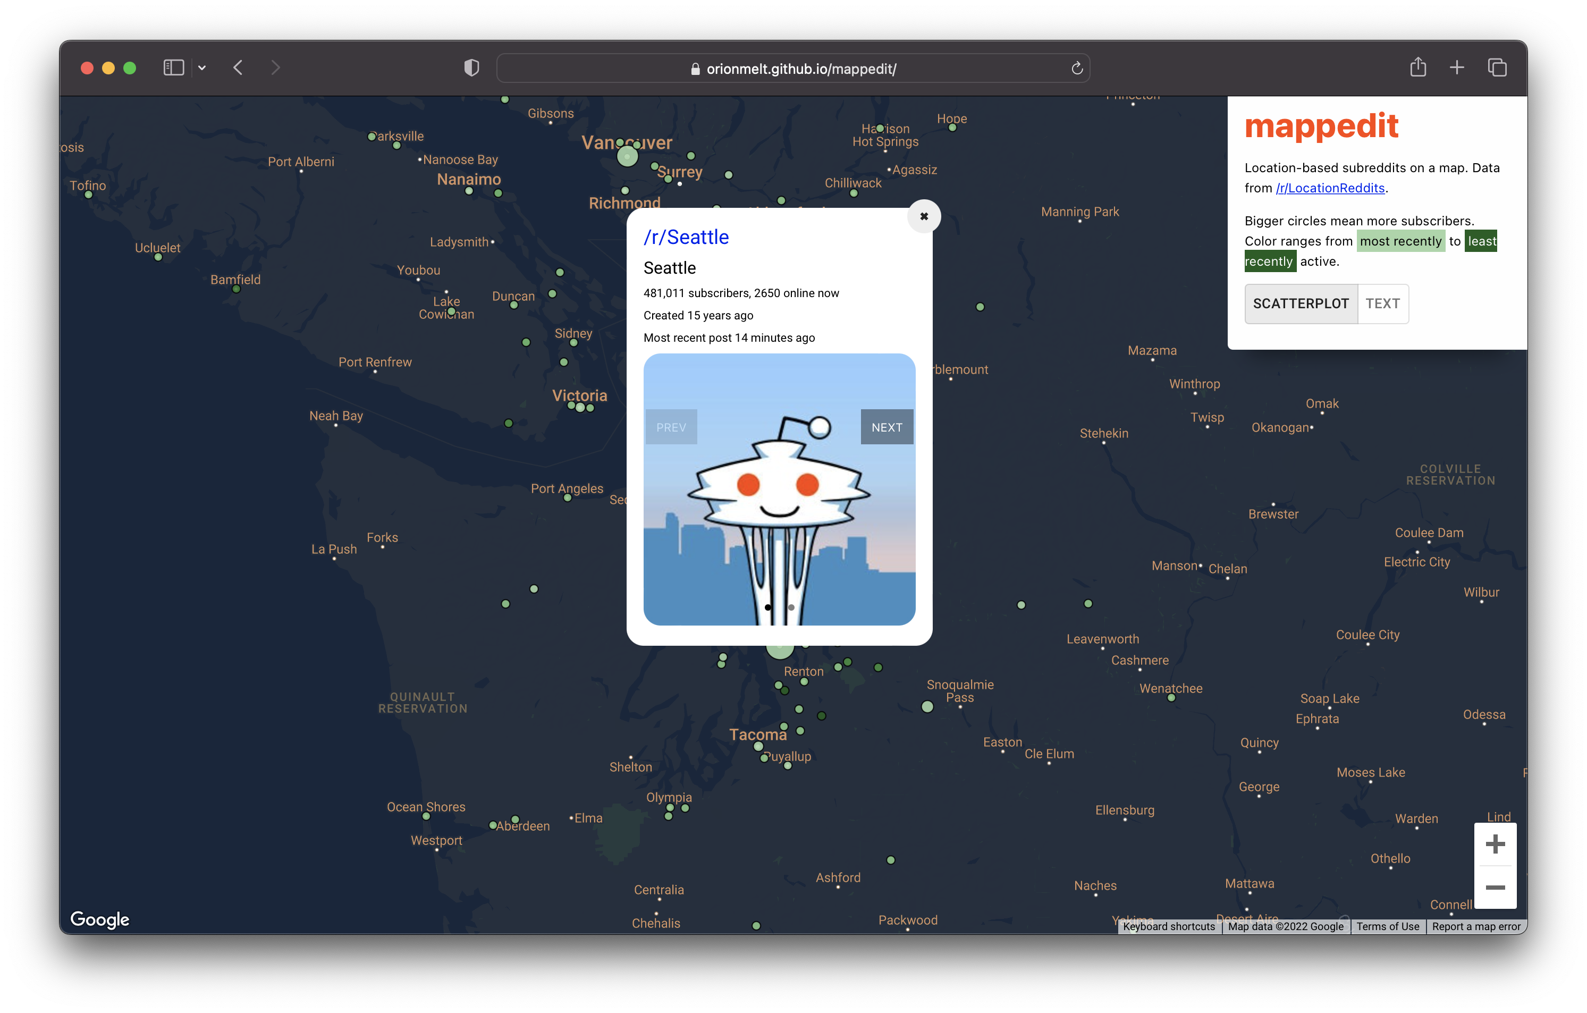The width and height of the screenshot is (1587, 1013).
Task: Open a new tab with plus icon
Action: (1456, 67)
